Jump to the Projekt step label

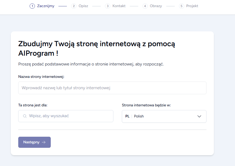pyautogui.click(x=192, y=6)
